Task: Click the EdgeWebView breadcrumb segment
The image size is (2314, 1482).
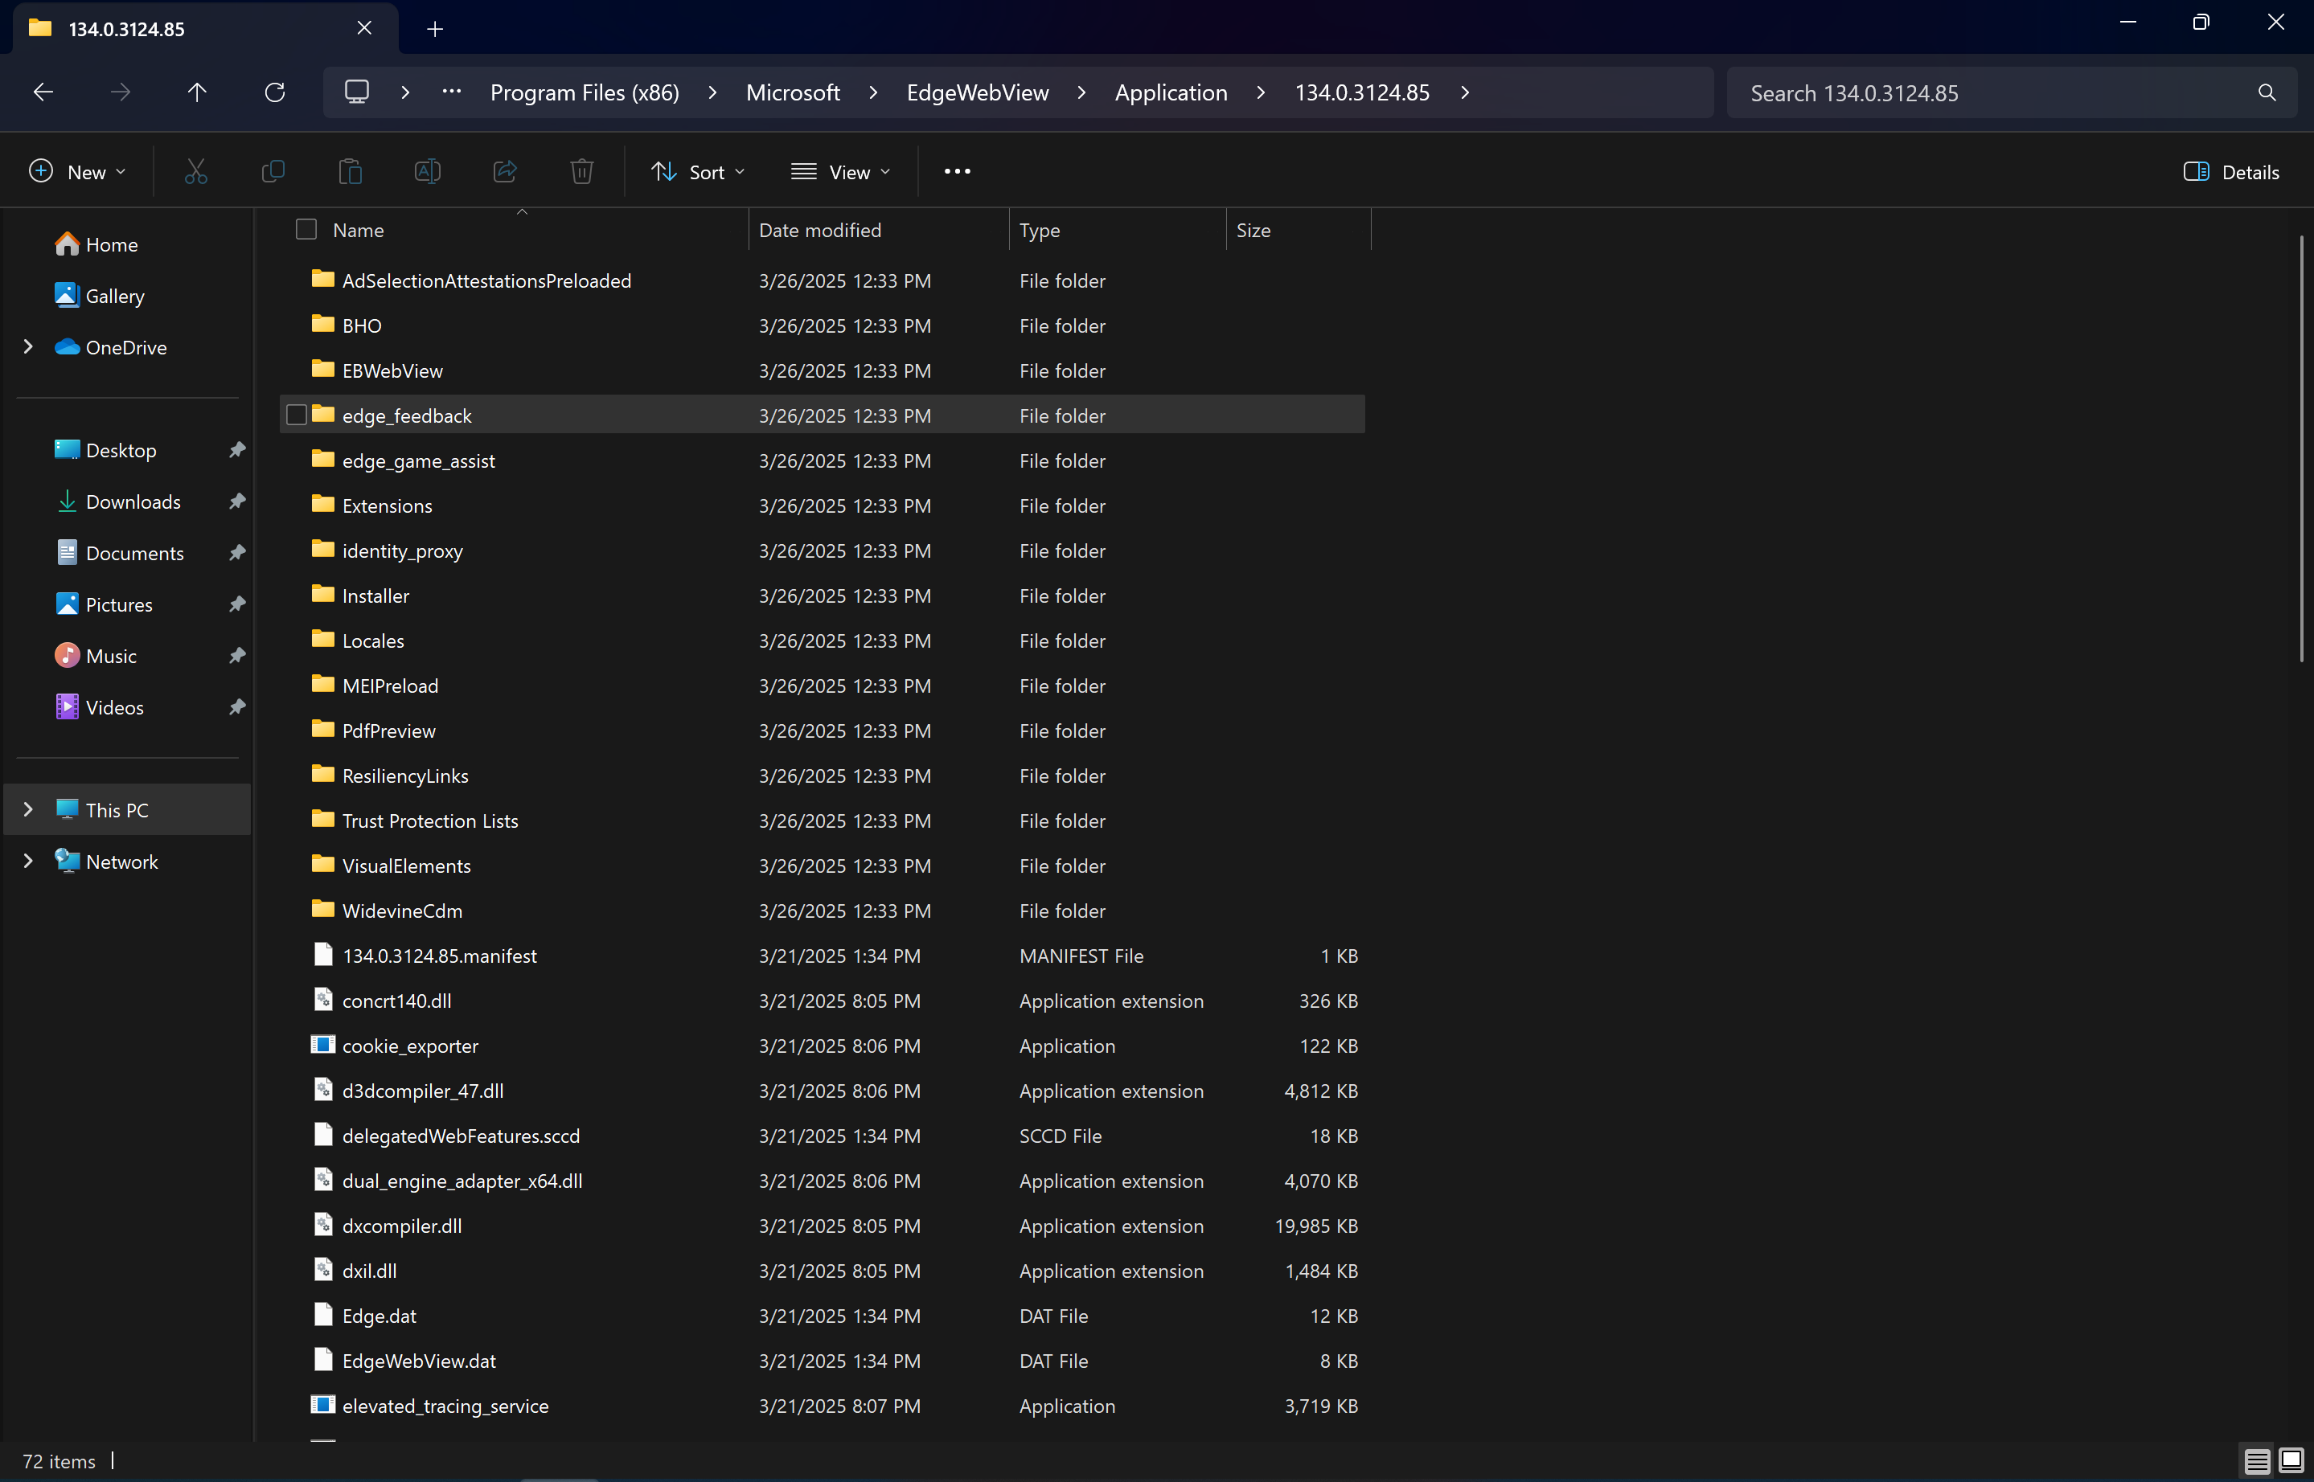Action: coord(977,92)
